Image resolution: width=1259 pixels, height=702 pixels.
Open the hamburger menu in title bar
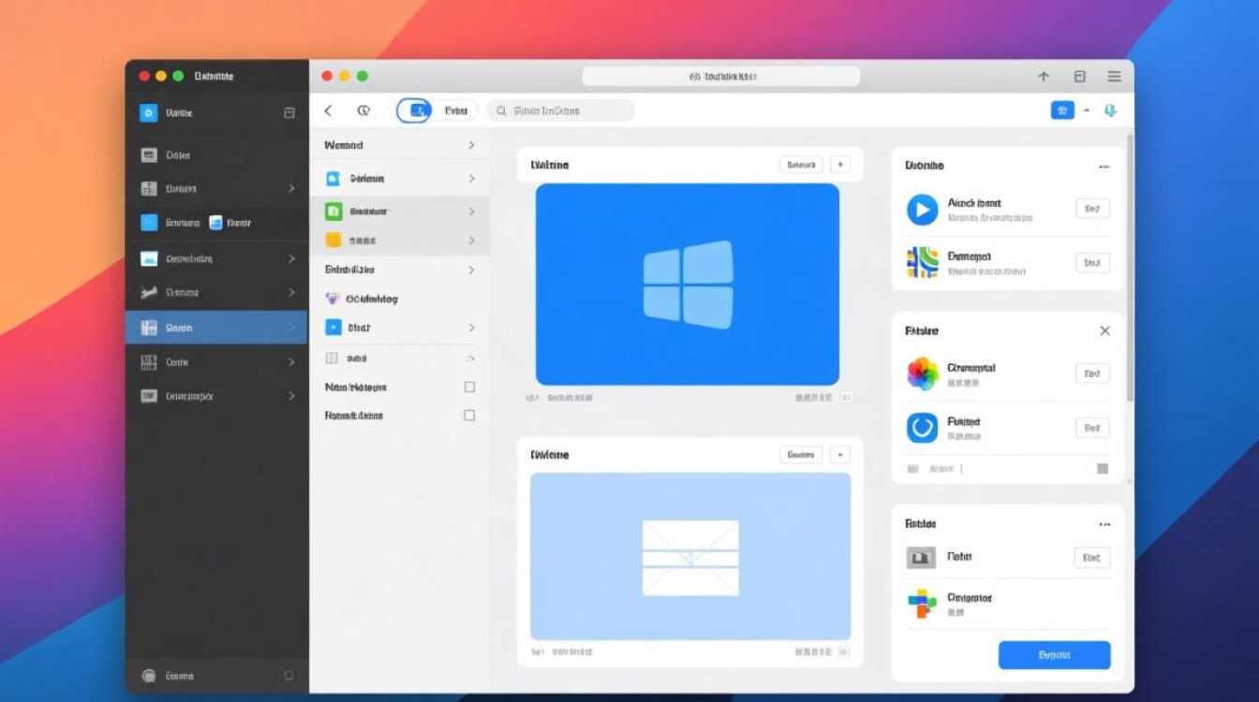coord(1114,77)
